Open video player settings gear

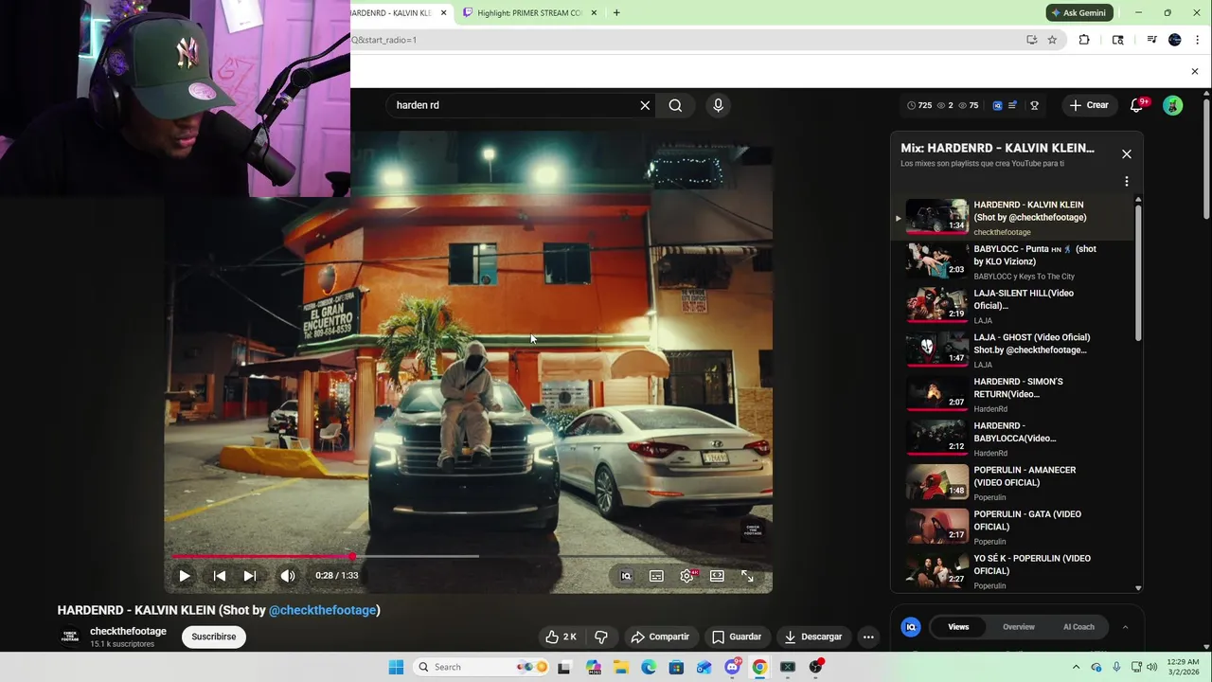tap(687, 576)
